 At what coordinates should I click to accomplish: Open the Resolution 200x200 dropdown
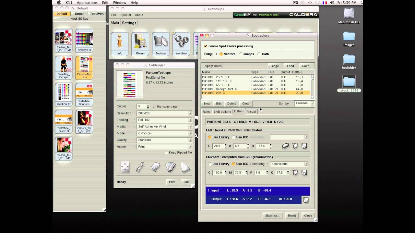coord(164,113)
